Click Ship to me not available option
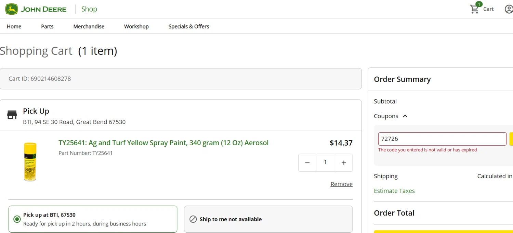 pyautogui.click(x=268, y=219)
